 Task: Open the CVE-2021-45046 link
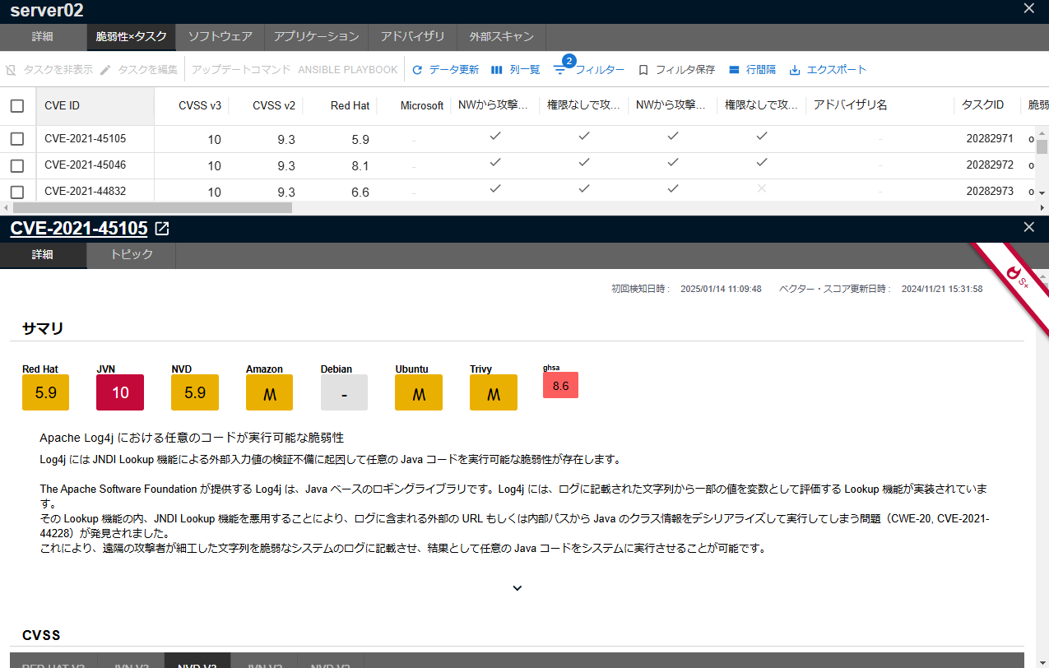(x=85, y=165)
